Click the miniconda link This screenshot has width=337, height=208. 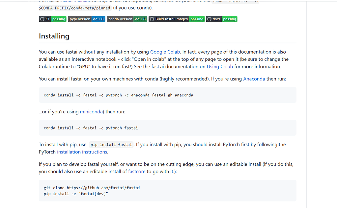click(91, 111)
